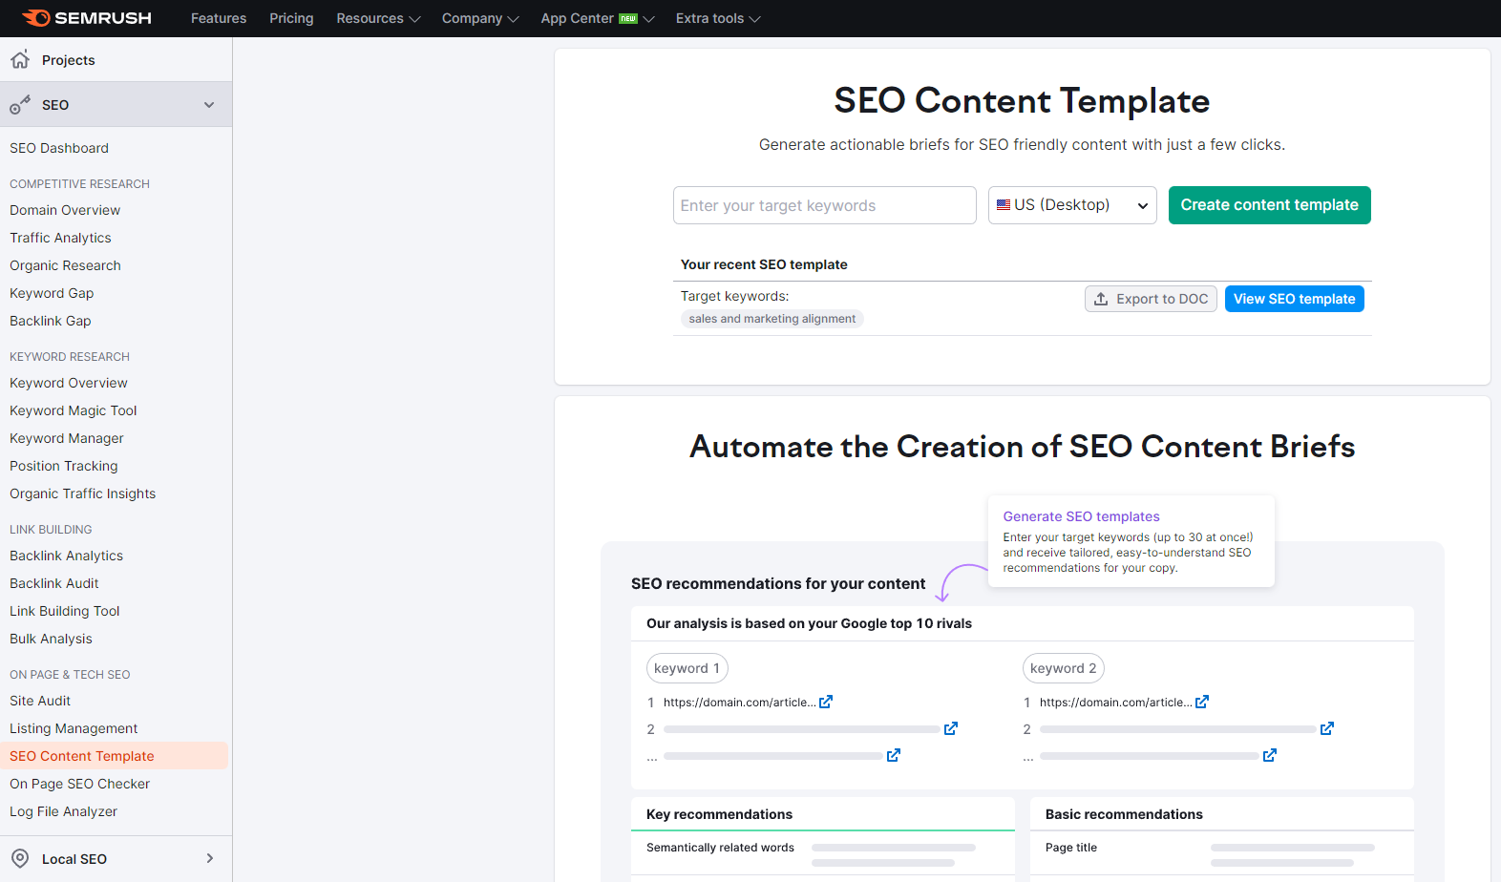The width and height of the screenshot is (1501, 882).
Task: Open external link for keyword 2 second result
Action: 1327,728
